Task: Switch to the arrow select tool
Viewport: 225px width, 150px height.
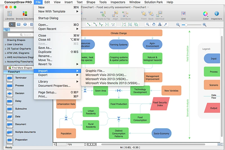Action: pyautogui.click(x=12, y=25)
